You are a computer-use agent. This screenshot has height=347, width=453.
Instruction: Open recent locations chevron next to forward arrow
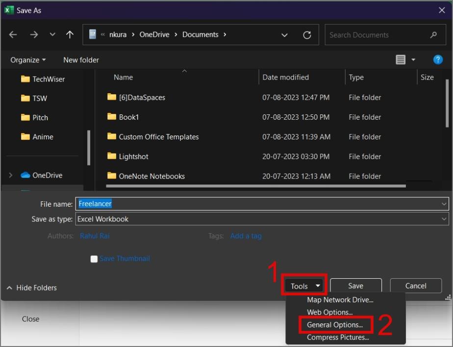tap(52, 34)
